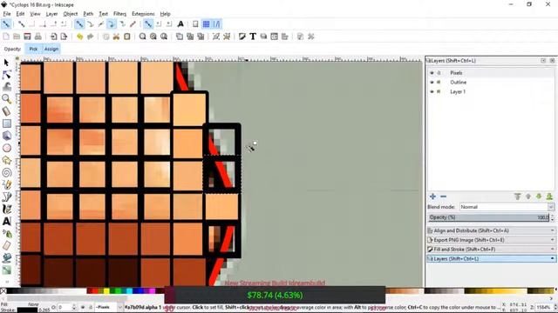
Task: Click the Zoom to fit selection icon
Action: pos(142,37)
